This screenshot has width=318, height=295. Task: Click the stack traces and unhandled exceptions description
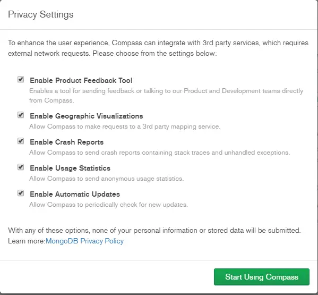(160, 153)
